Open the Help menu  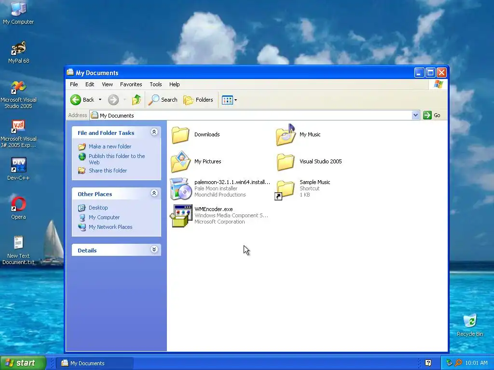174,84
